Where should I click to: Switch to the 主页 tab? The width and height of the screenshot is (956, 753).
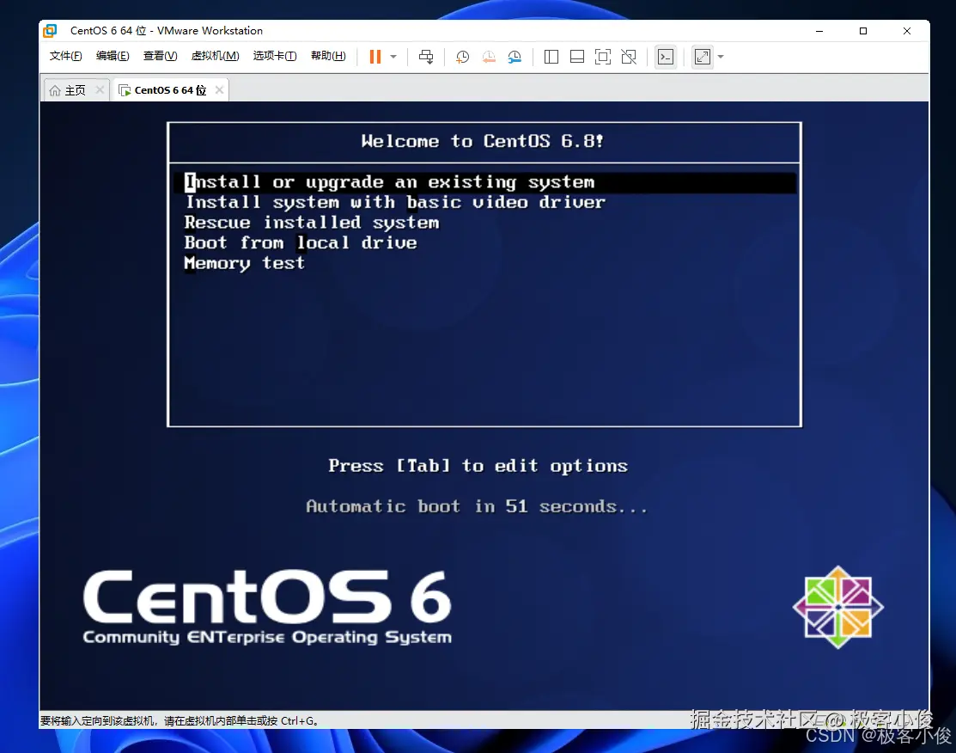(75, 90)
